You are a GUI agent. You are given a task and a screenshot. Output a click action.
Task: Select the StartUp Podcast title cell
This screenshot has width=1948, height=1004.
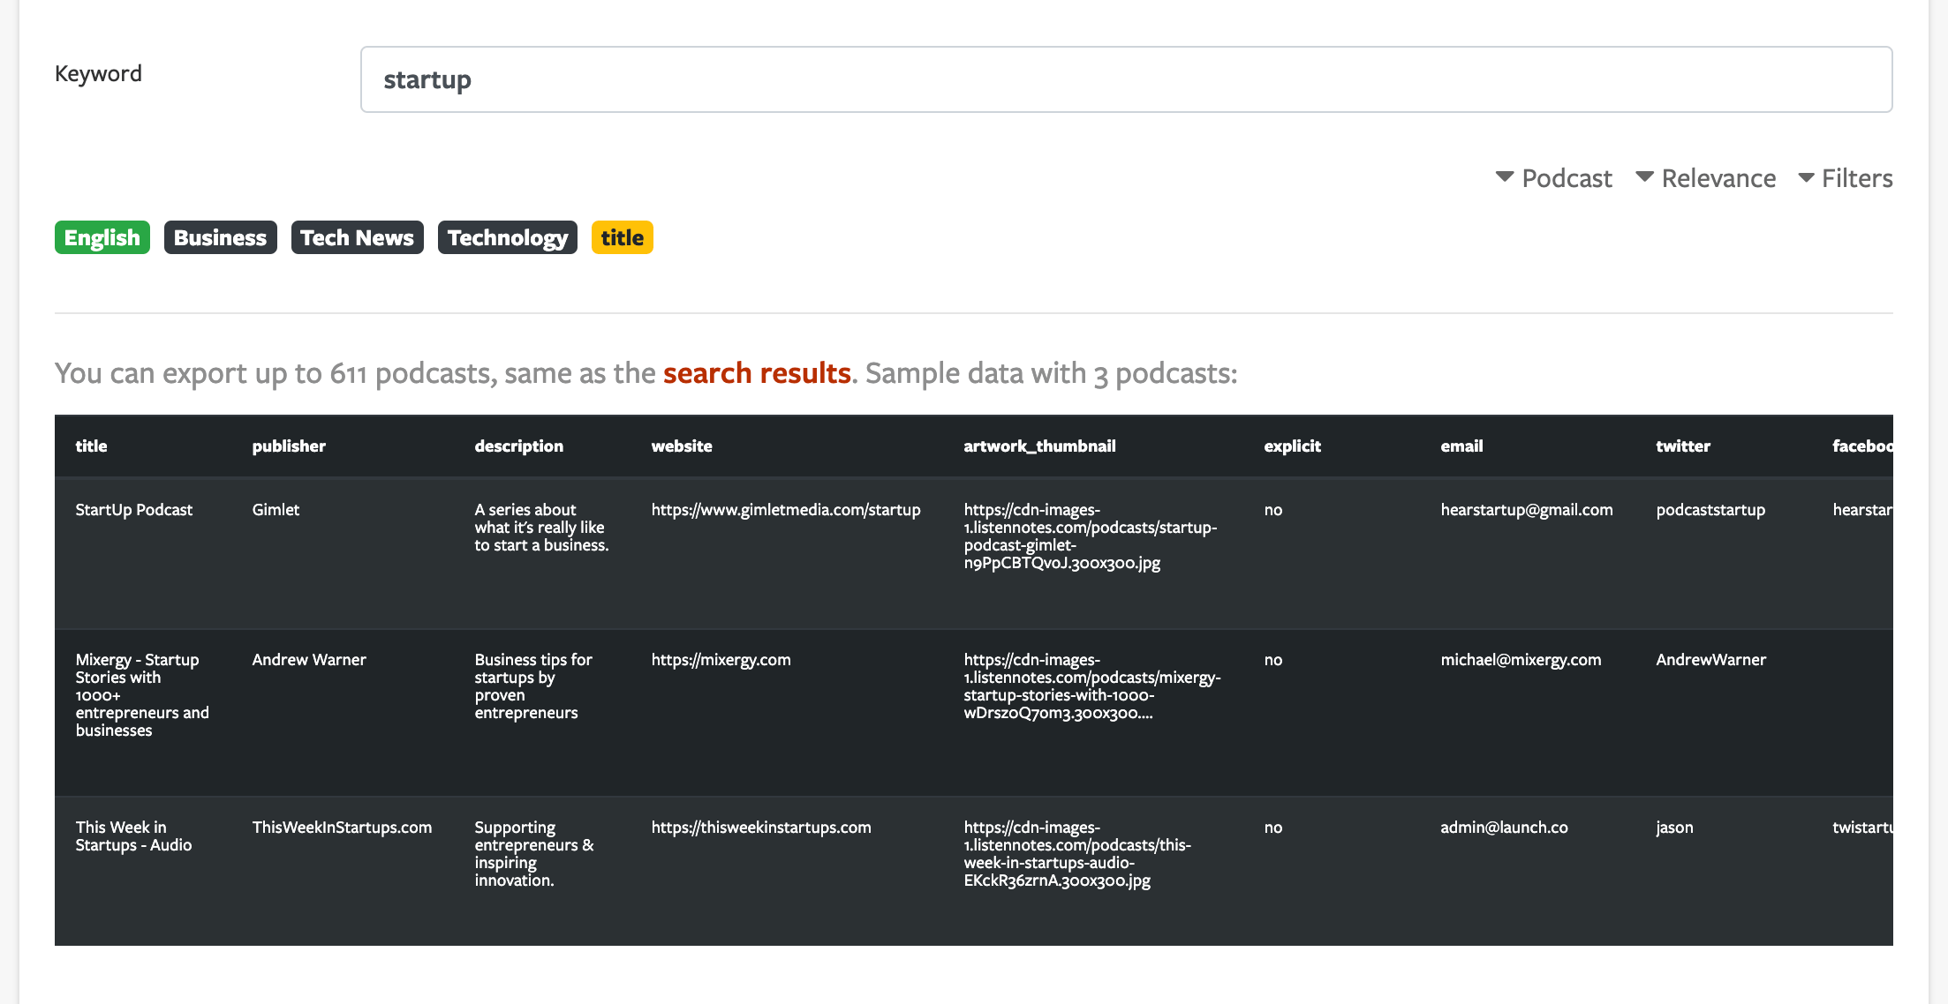tap(134, 509)
